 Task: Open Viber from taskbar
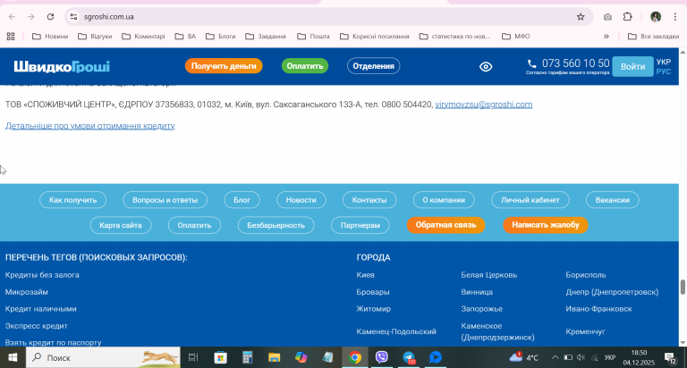coord(382,357)
